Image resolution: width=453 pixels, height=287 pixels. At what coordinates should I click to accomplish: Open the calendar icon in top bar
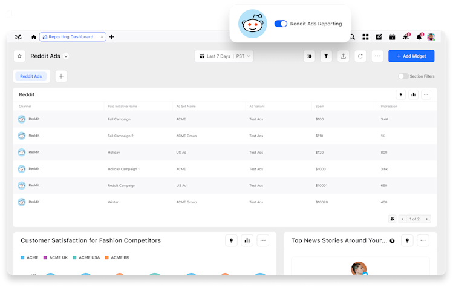392,37
